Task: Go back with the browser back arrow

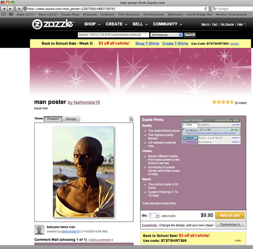Action: pyautogui.click(x=4, y=9)
